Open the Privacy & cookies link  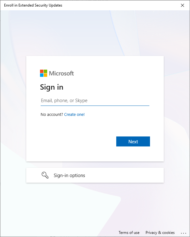pyautogui.click(x=160, y=232)
